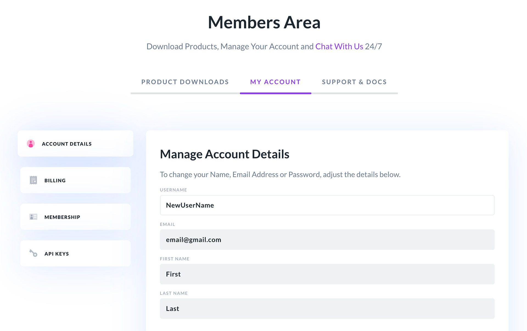Click the Last Name text field
527x331 pixels.
[327, 309]
